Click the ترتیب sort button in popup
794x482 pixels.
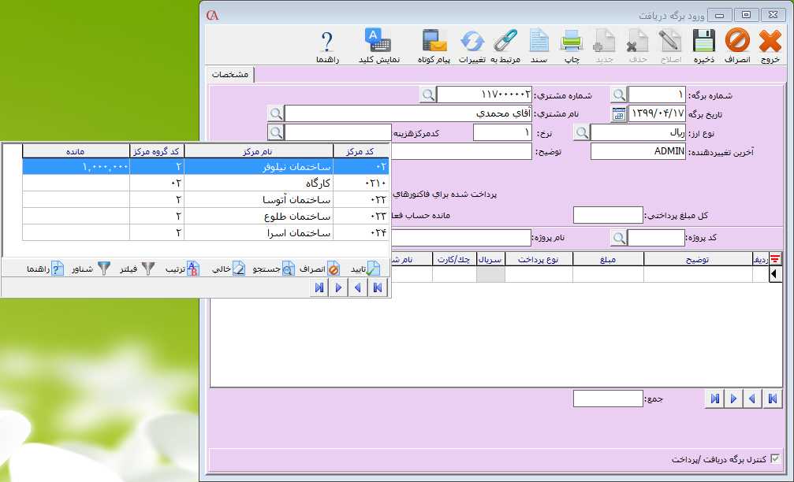[x=181, y=269]
